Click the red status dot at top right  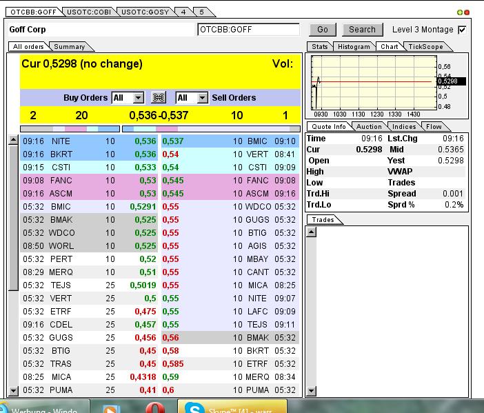click(467, 12)
